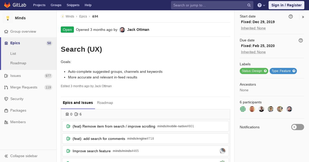The image size is (309, 162).
Task: Click the Search or jump to field
Action: (209, 5)
